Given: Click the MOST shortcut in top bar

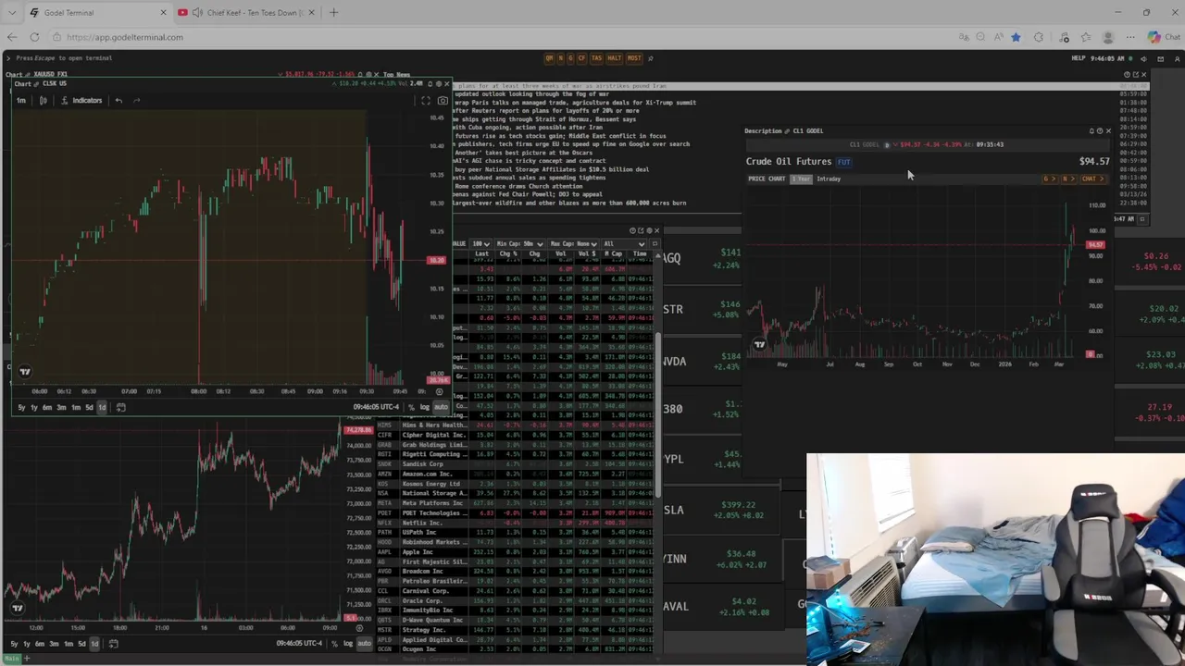Looking at the screenshot, I should [634, 58].
